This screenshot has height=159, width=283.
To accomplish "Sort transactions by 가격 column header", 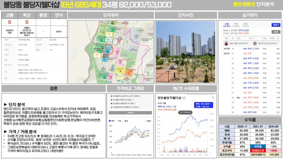I will coord(251,38).
